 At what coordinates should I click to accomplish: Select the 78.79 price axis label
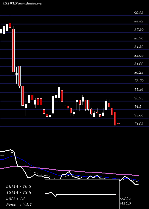click(x=139, y=81)
